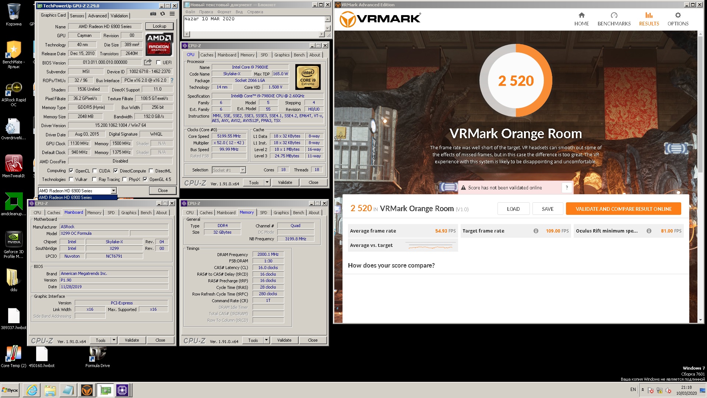
Task: Open VRMark HOME icon
Action: click(581, 15)
